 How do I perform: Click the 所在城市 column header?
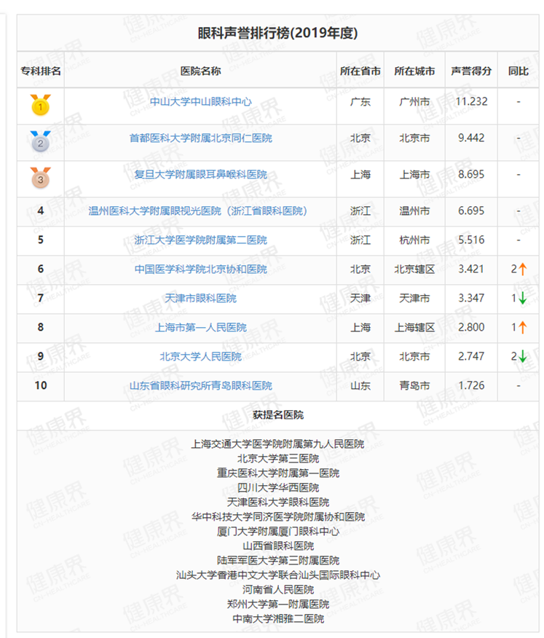coord(414,71)
